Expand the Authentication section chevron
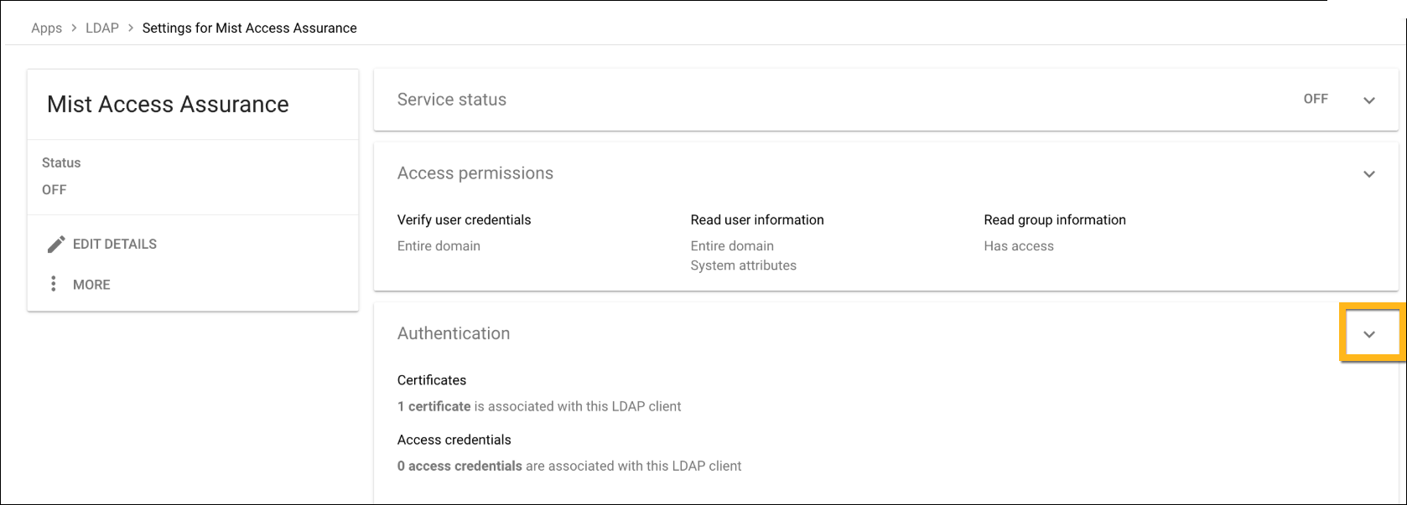Image resolution: width=1407 pixels, height=505 pixels. 1368,334
